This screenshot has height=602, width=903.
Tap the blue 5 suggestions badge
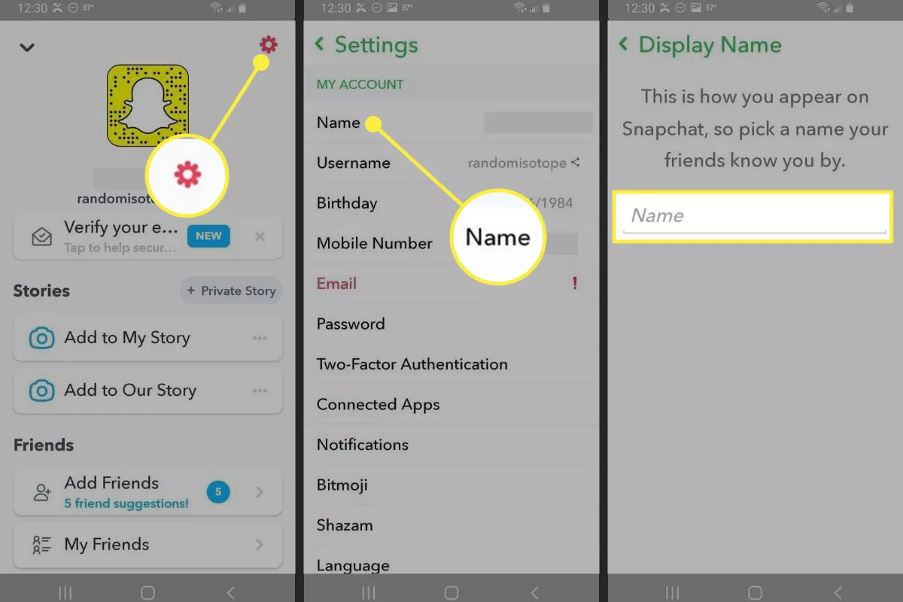pos(218,493)
